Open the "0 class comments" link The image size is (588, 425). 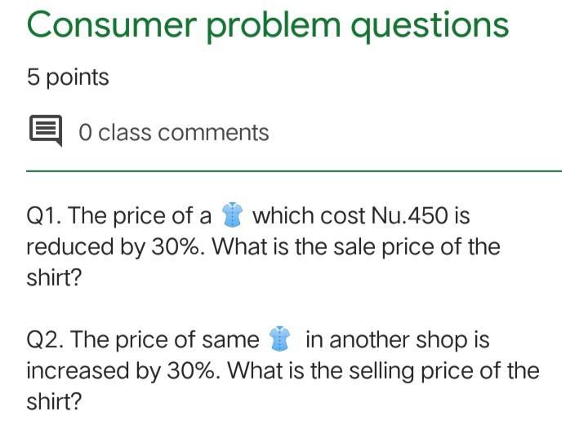point(173,132)
